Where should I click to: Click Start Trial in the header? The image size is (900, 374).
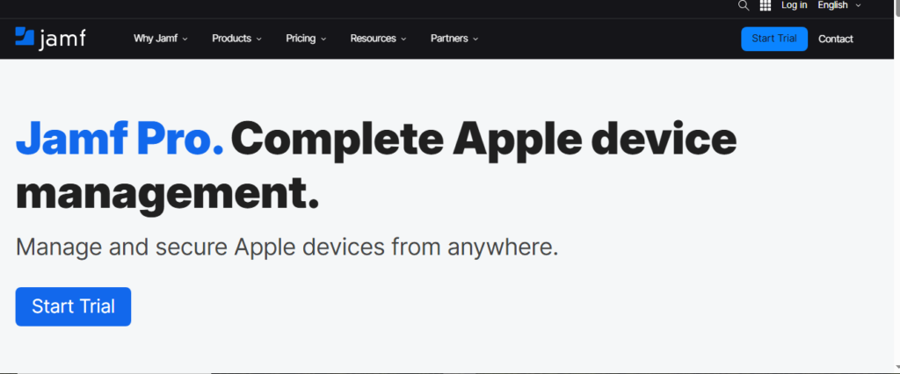tap(774, 39)
